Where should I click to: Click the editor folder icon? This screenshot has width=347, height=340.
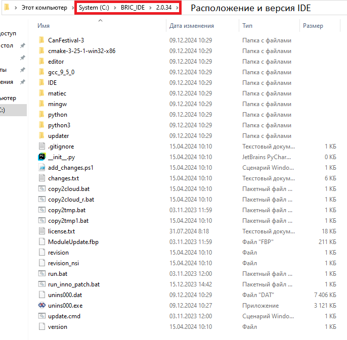click(x=41, y=62)
